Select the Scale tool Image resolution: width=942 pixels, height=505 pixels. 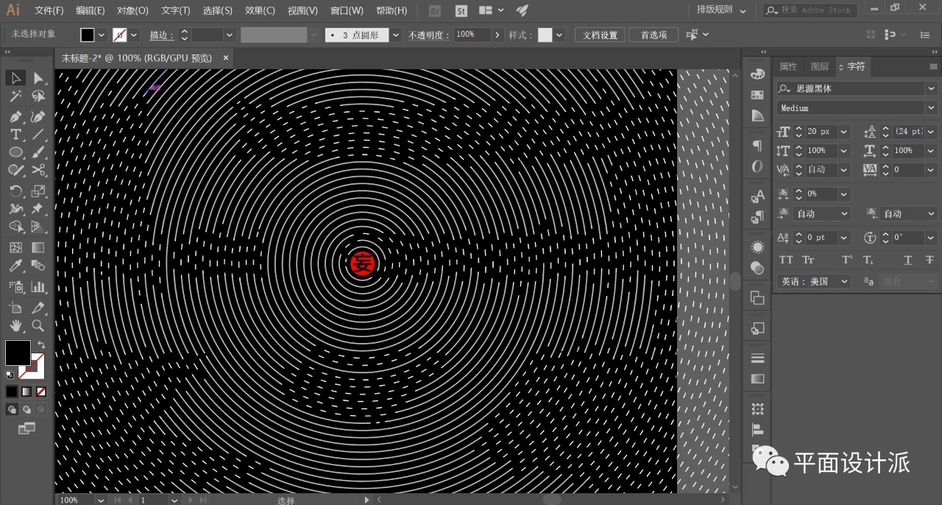tap(38, 191)
